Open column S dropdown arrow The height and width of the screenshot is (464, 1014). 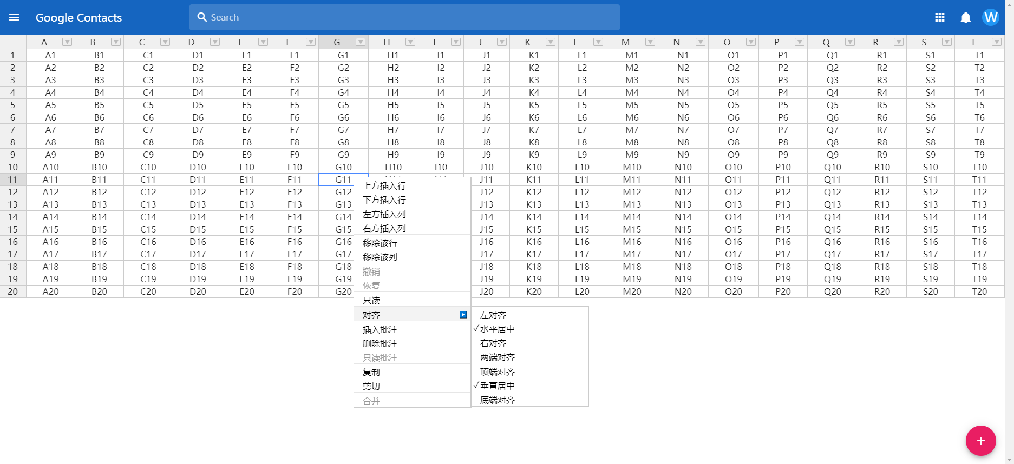coord(947,42)
